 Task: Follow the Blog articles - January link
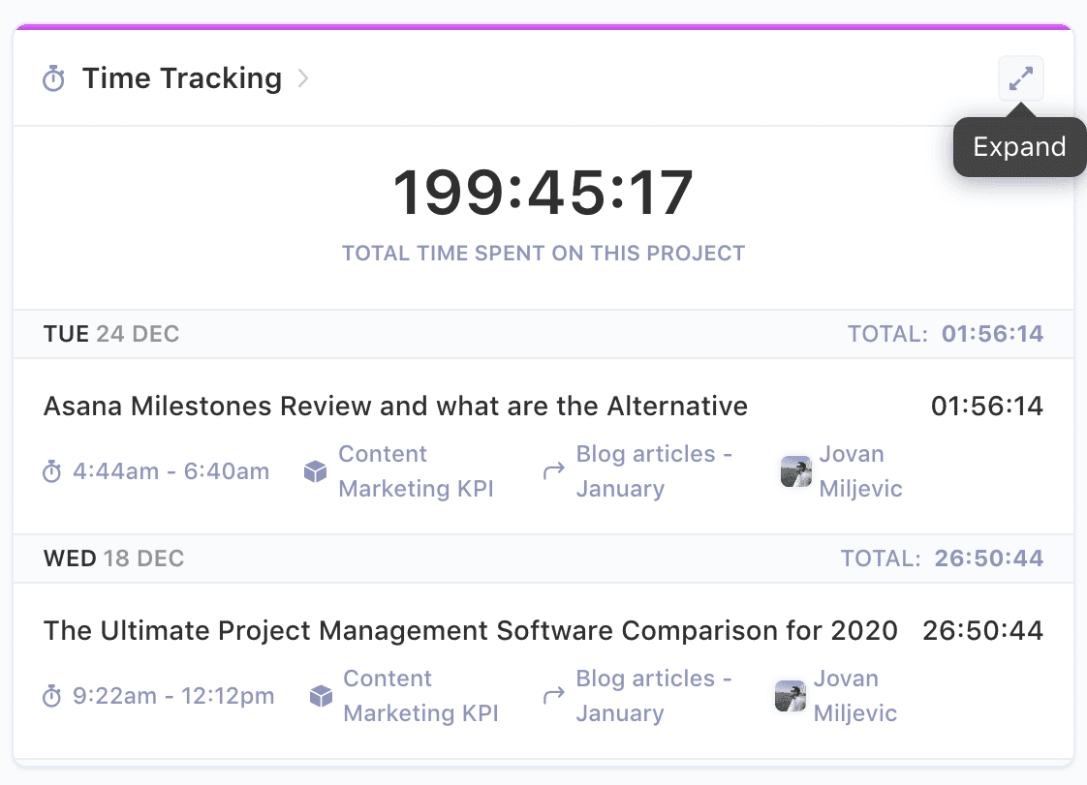(x=653, y=471)
